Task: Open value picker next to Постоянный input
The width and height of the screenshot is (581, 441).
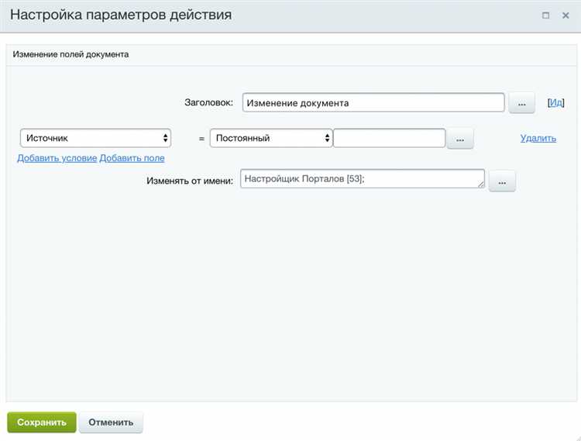Action: click(459, 139)
